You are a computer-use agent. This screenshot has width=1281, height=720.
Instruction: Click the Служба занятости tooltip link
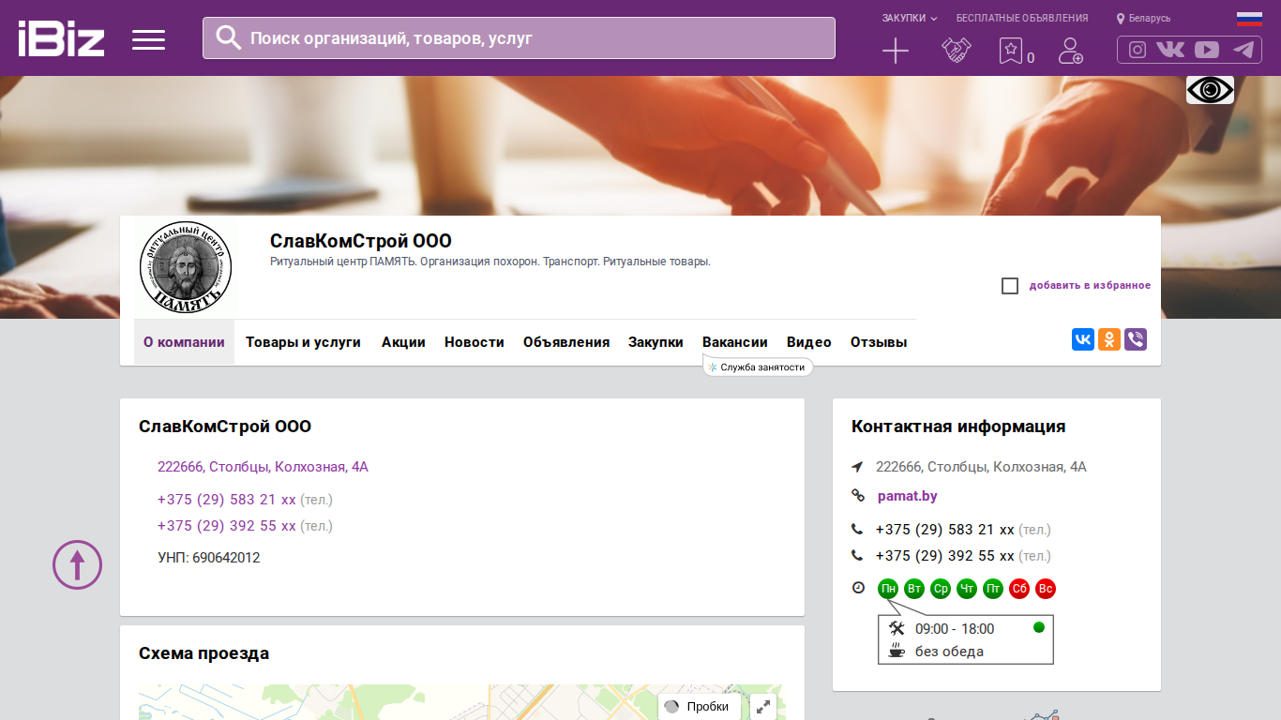point(758,367)
